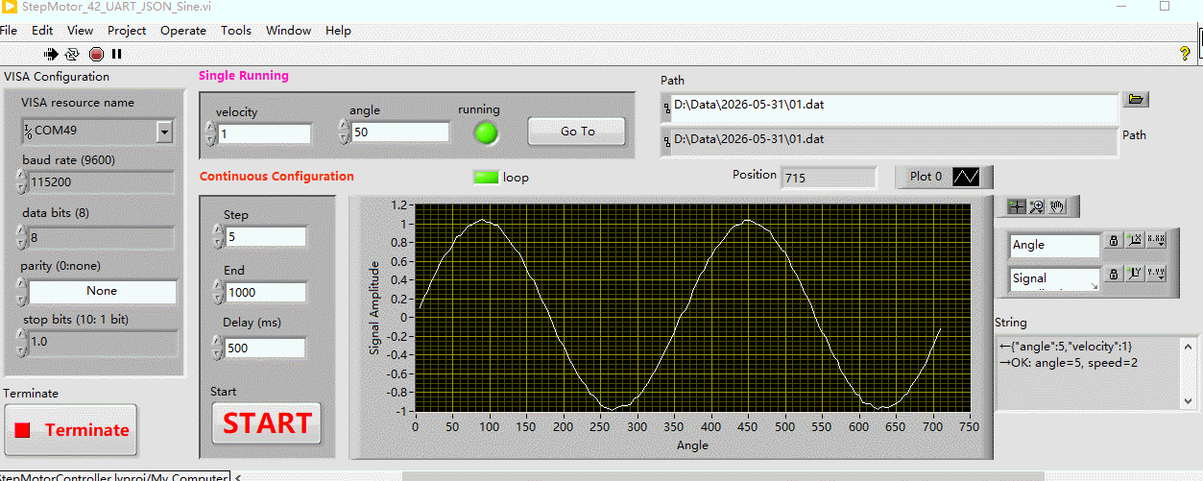The height and width of the screenshot is (481, 1203).
Task: Click the Terminate button
Action: [x=71, y=430]
